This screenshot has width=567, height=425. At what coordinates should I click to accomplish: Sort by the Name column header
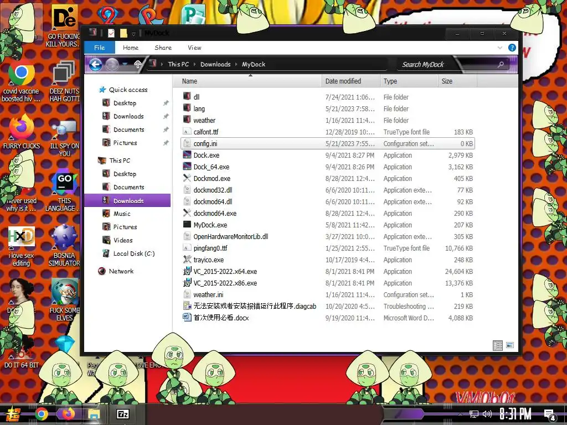point(248,81)
